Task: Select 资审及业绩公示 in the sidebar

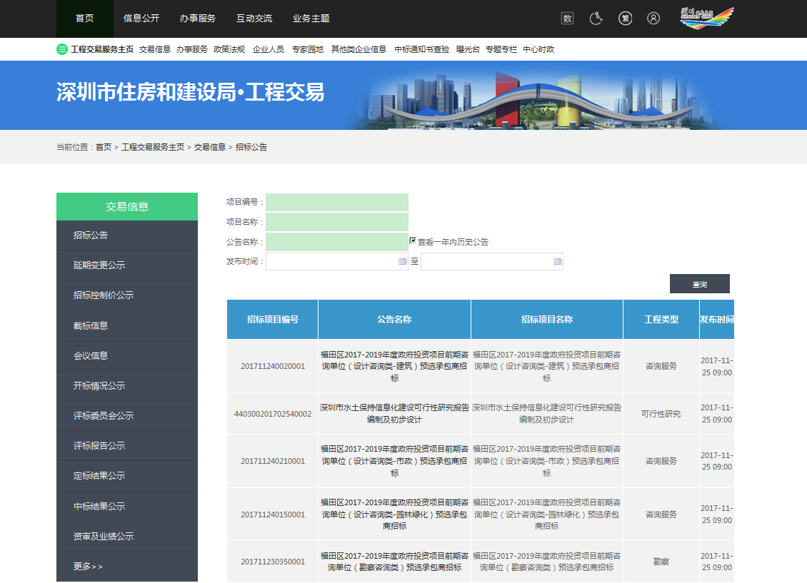Action: (127, 536)
